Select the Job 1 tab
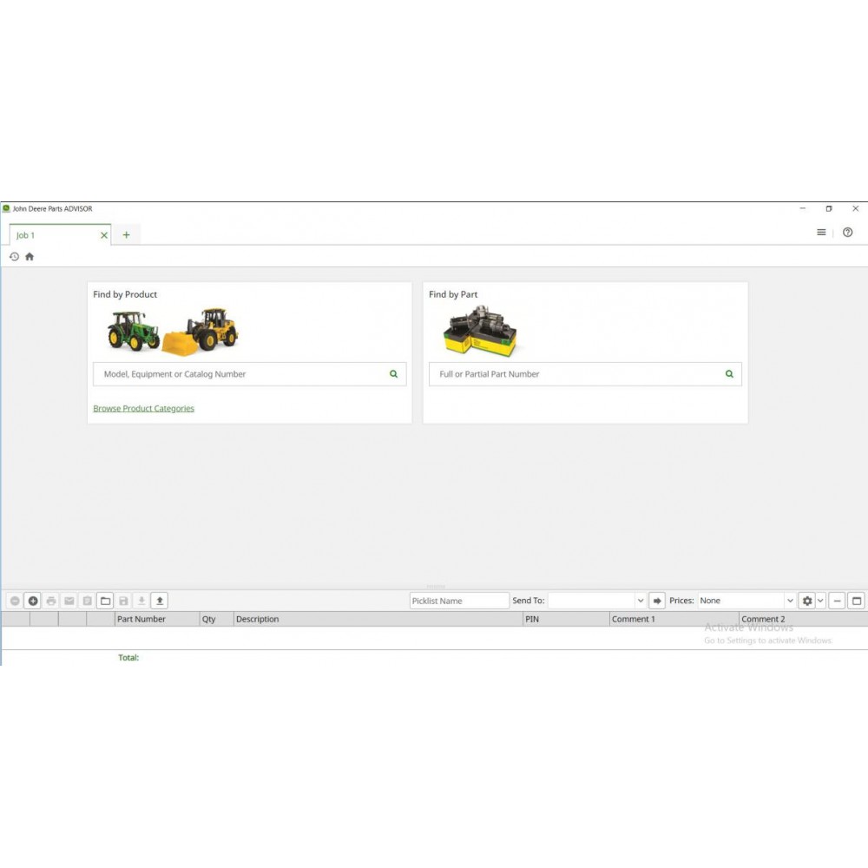Viewport: 868px width, 868px height. tap(60, 235)
